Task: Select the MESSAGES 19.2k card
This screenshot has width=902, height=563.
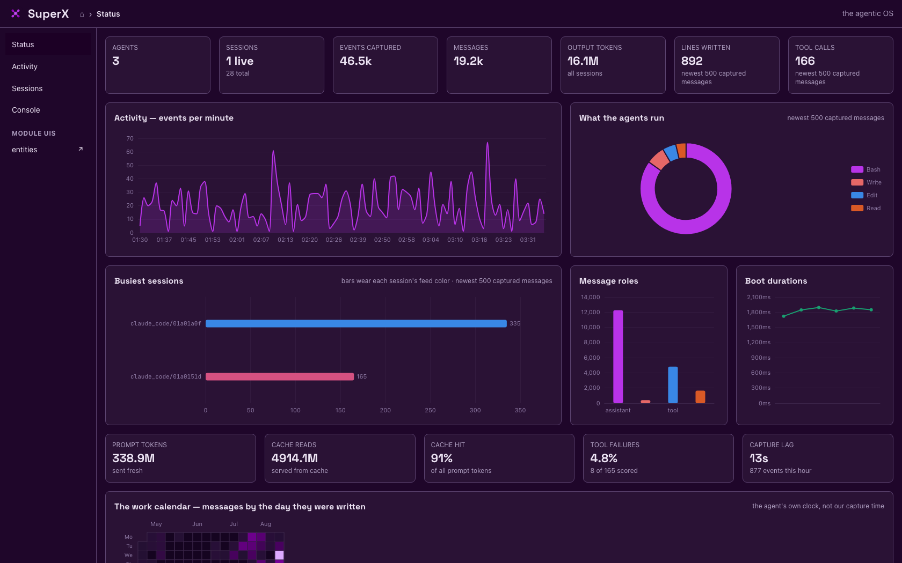Action: coord(499,65)
